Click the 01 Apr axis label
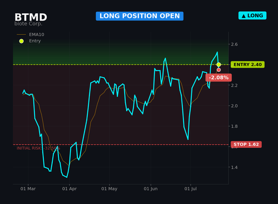The image size is (278, 204). click(69, 189)
